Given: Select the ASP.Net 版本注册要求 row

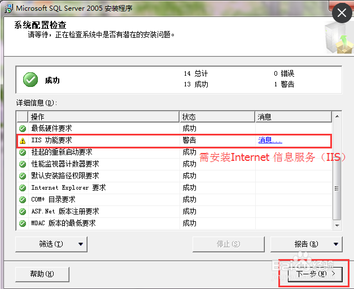Looking at the screenshot, I should (x=174, y=212).
